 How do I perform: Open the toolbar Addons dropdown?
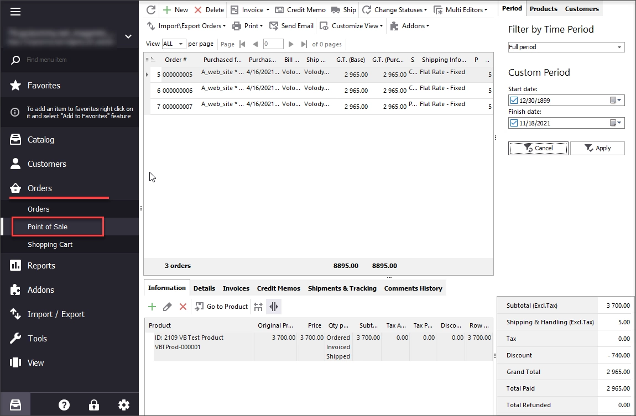410,26
